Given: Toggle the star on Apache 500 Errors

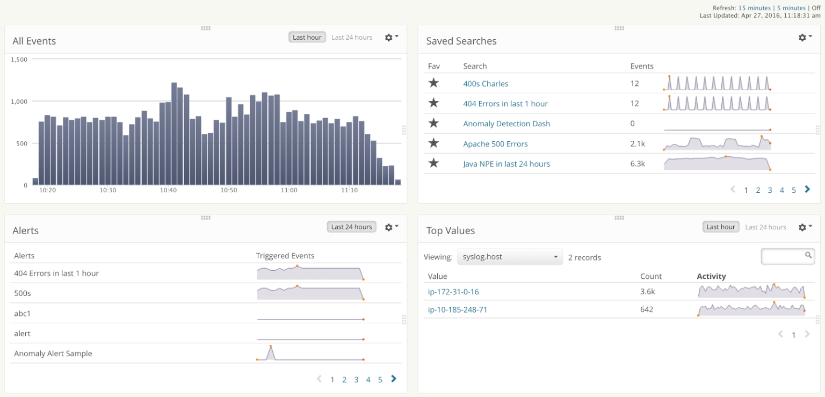Looking at the screenshot, I should point(433,143).
